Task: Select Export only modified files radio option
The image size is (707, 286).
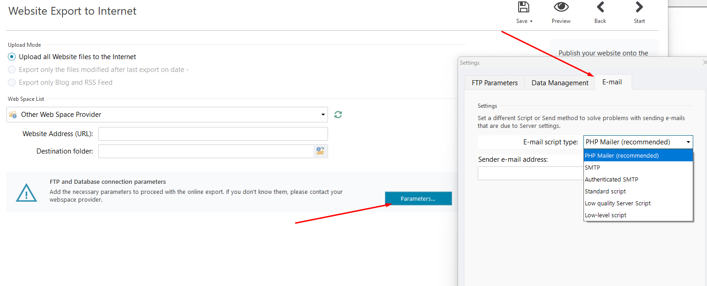Action: (x=12, y=70)
